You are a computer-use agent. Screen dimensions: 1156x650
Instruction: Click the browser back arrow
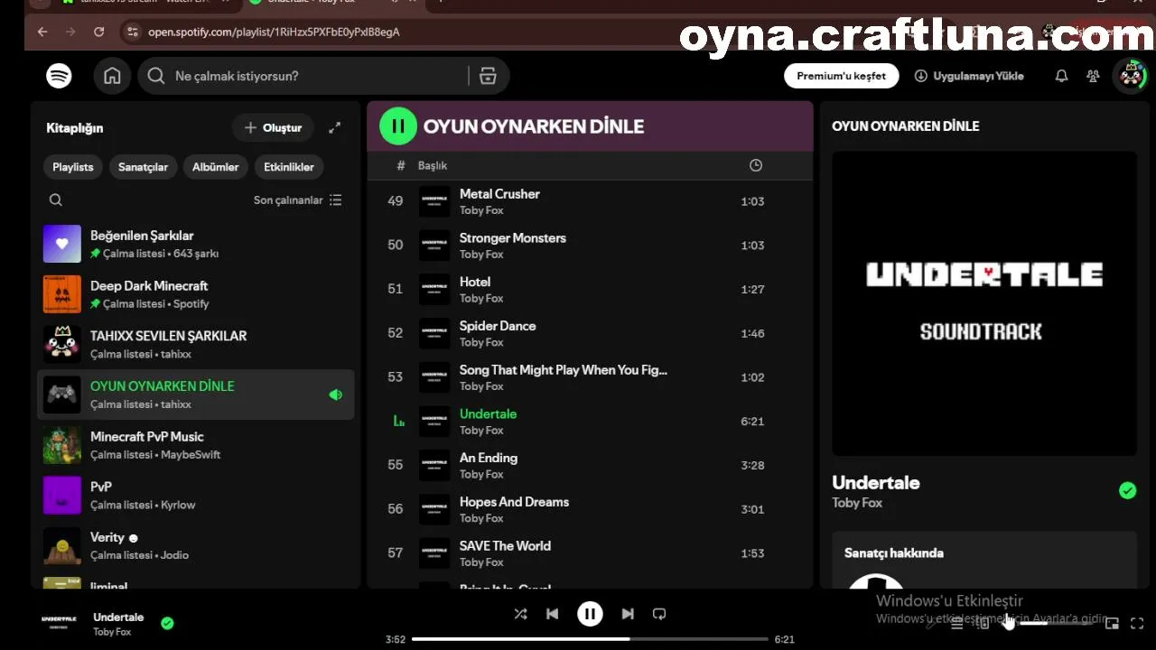(x=42, y=32)
